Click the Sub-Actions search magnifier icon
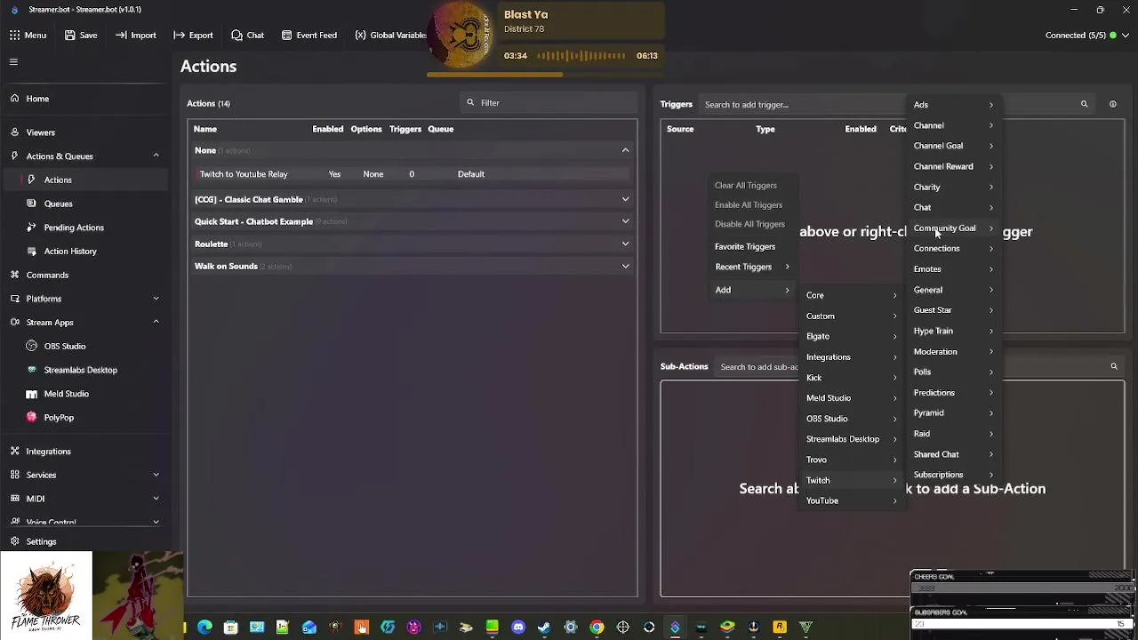This screenshot has height=640, width=1138. 1113,366
